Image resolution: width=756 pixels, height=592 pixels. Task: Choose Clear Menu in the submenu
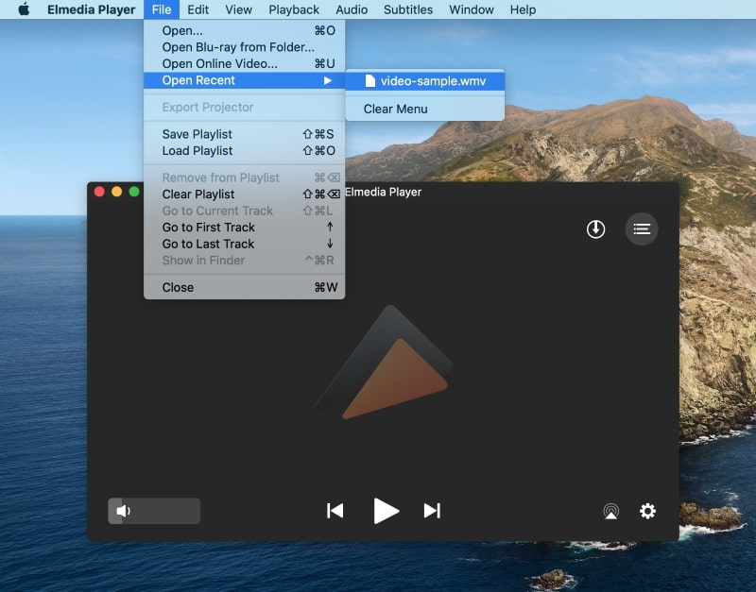395,109
